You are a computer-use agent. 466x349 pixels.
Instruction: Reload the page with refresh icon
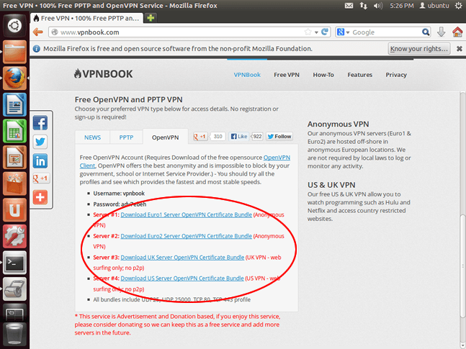[x=325, y=32]
